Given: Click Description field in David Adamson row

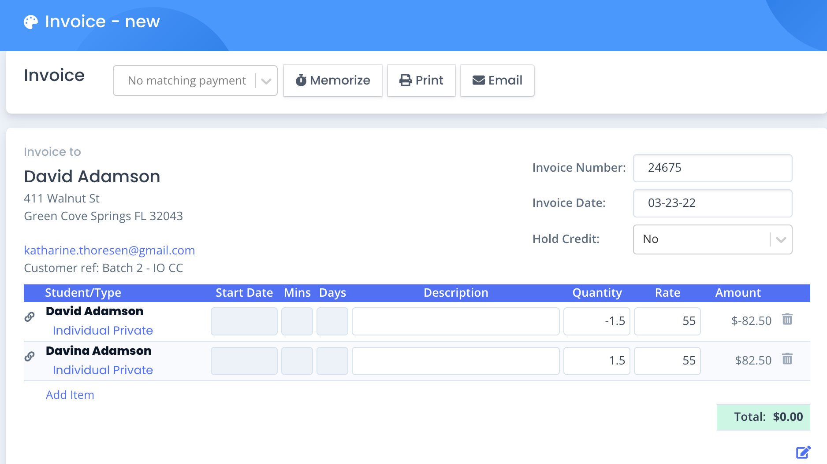Looking at the screenshot, I should (456, 321).
